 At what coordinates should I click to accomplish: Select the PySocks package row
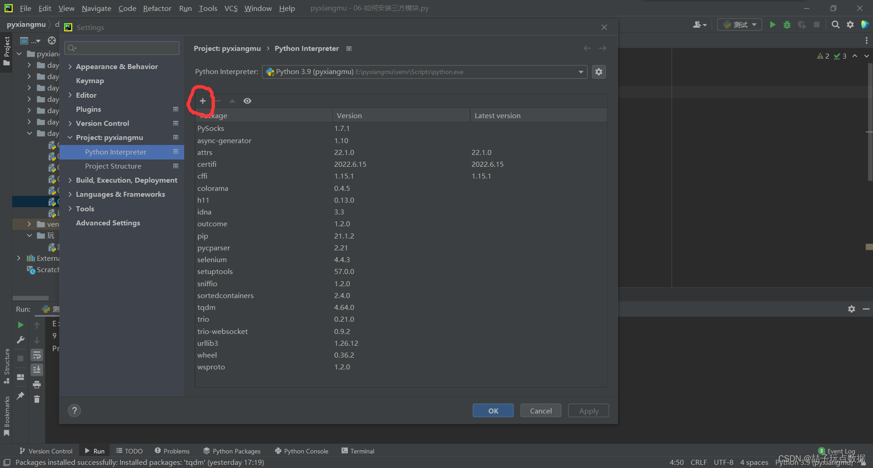point(401,128)
